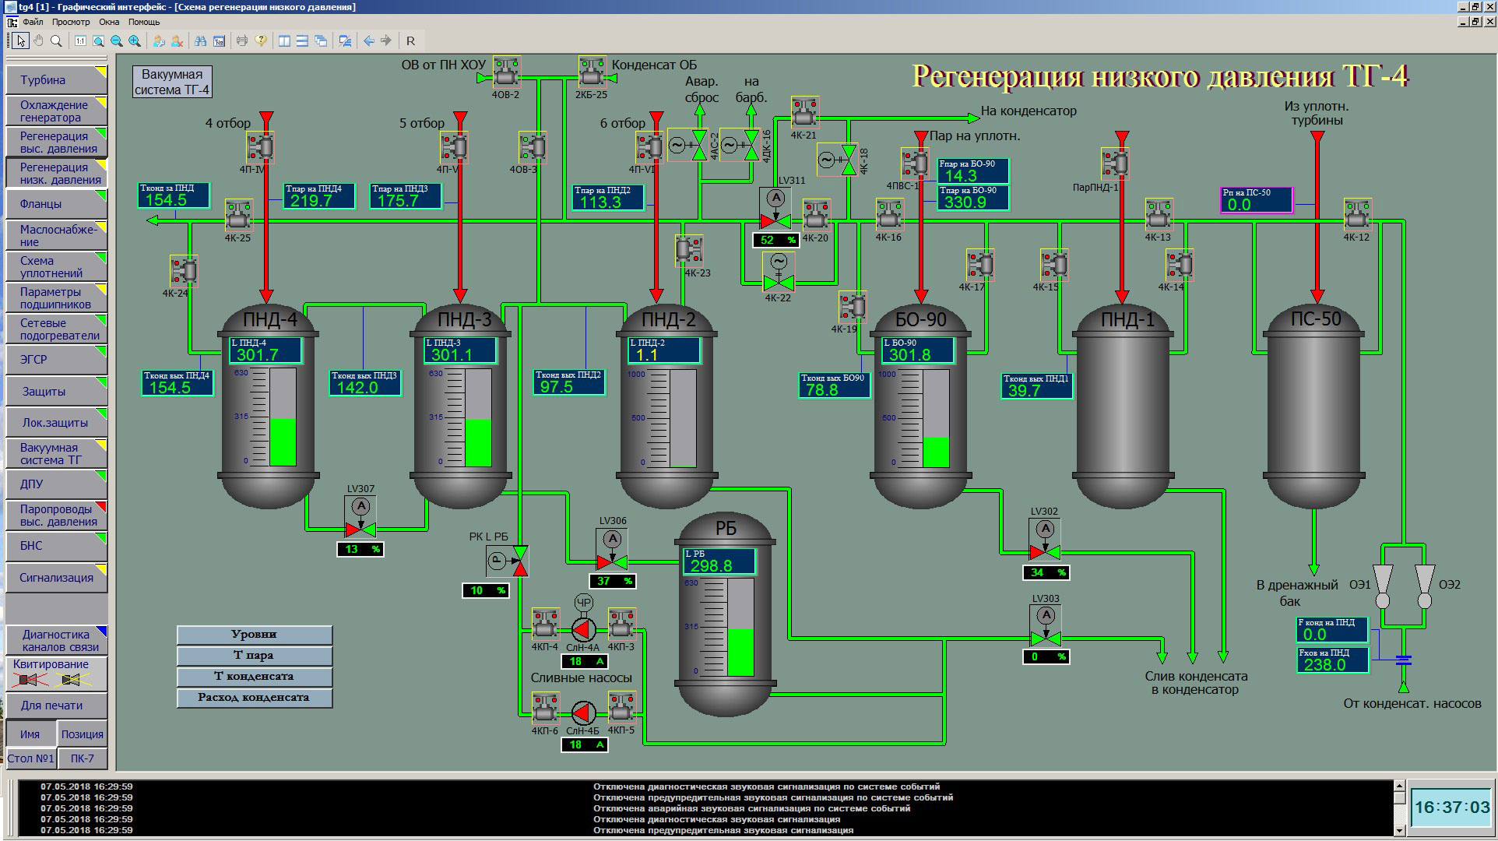Click the zoom out magnifier icon
Image resolution: width=1498 pixels, height=841 pixels.
click(x=116, y=41)
